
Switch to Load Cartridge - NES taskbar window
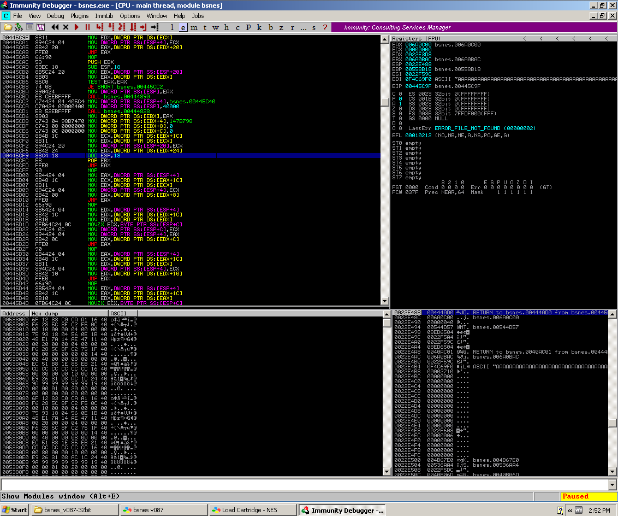pos(253,509)
